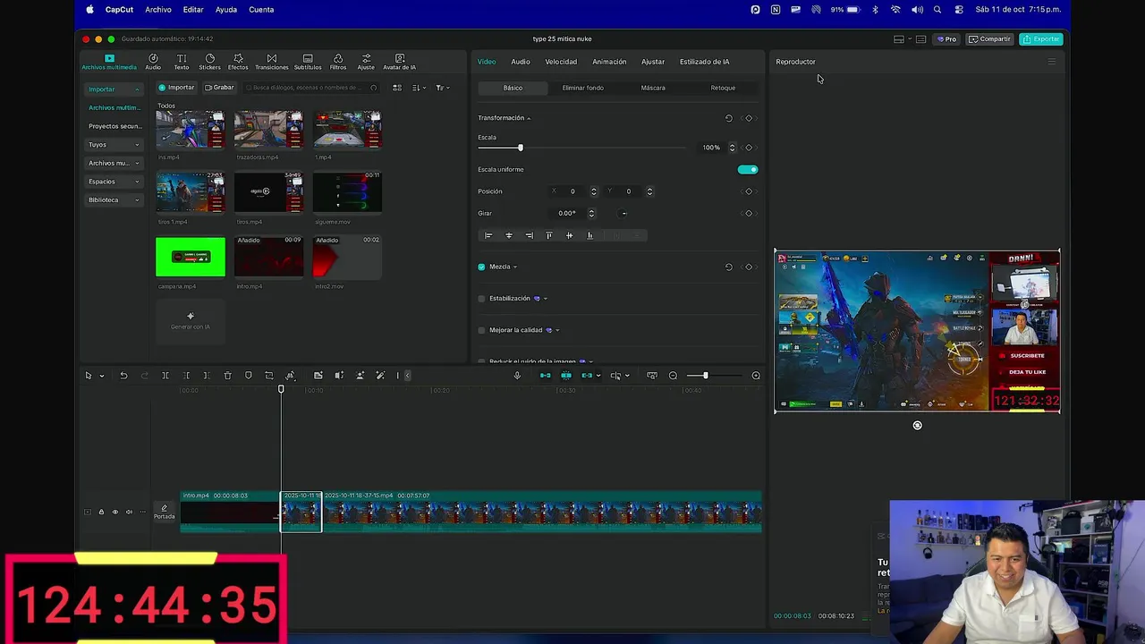
Task: Open the Subtítulos panel
Action: click(308, 62)
